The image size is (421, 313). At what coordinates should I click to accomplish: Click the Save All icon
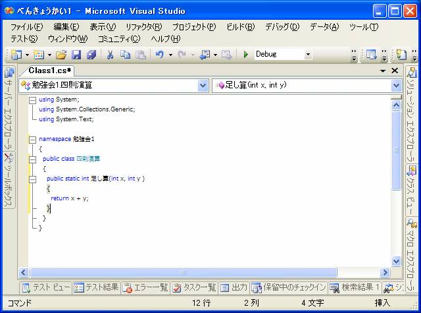click(x=91, y=55)
